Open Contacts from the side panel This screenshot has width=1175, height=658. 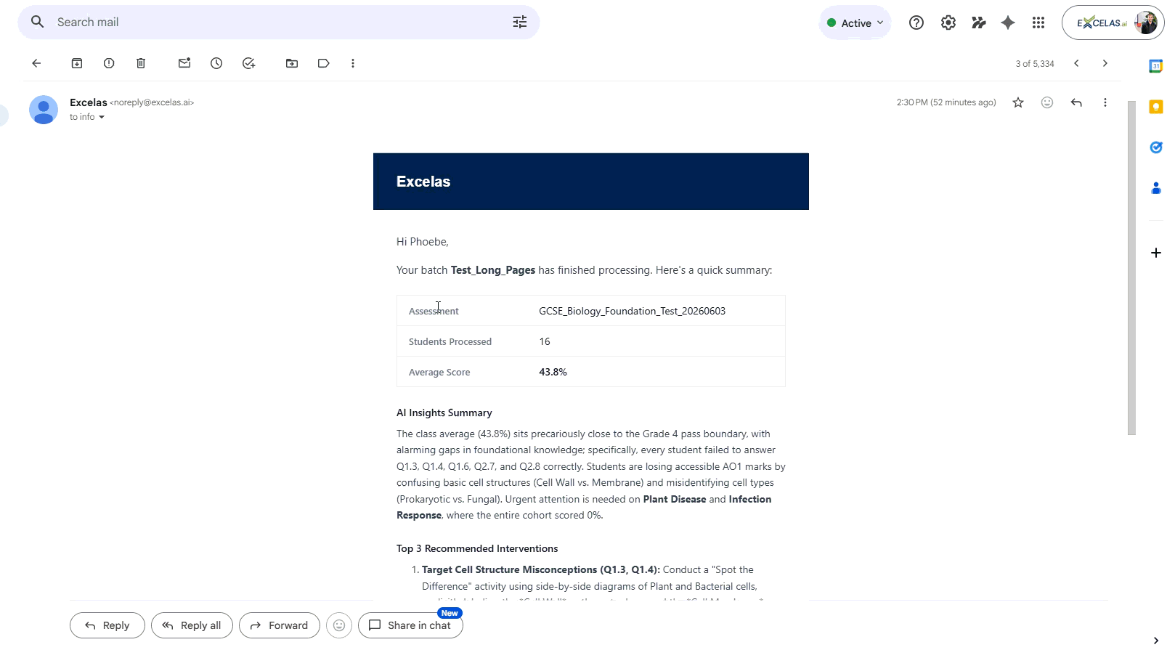1156,188
